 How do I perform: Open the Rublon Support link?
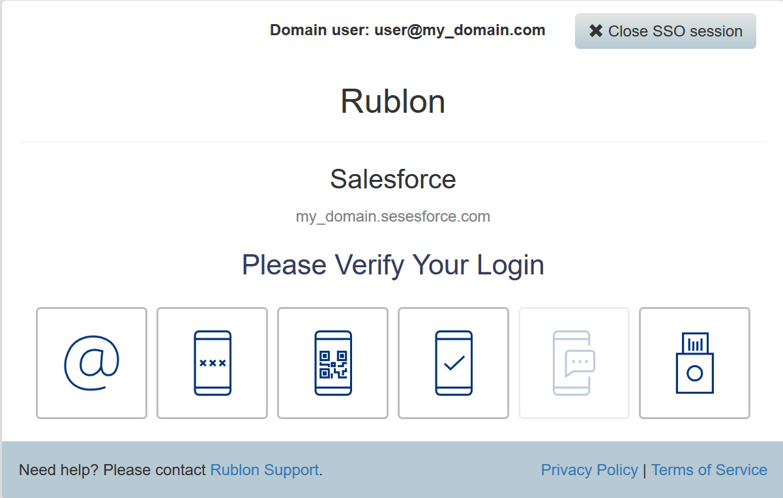tap(264, 470)
